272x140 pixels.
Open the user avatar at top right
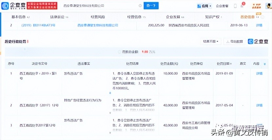point(268,6)
